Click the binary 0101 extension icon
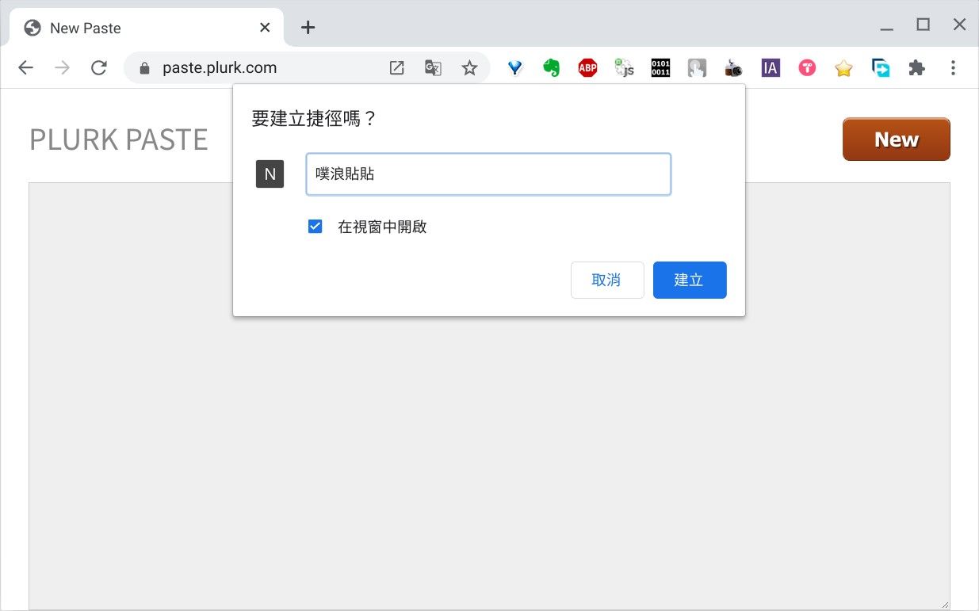The image size is (979, 611). 660,68
